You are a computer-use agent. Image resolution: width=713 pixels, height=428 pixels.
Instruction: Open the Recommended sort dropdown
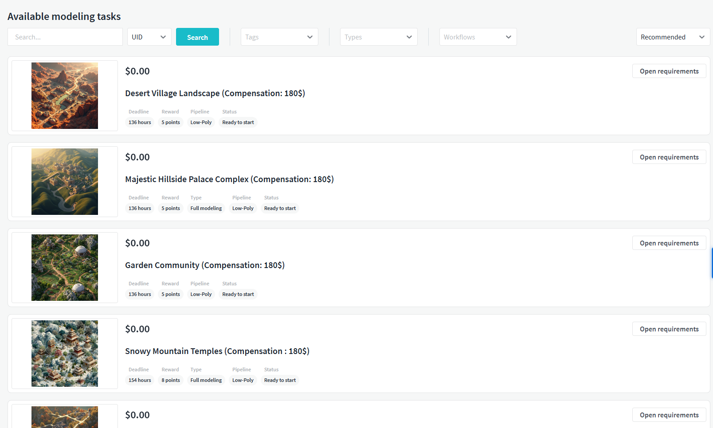pos(673,37)
